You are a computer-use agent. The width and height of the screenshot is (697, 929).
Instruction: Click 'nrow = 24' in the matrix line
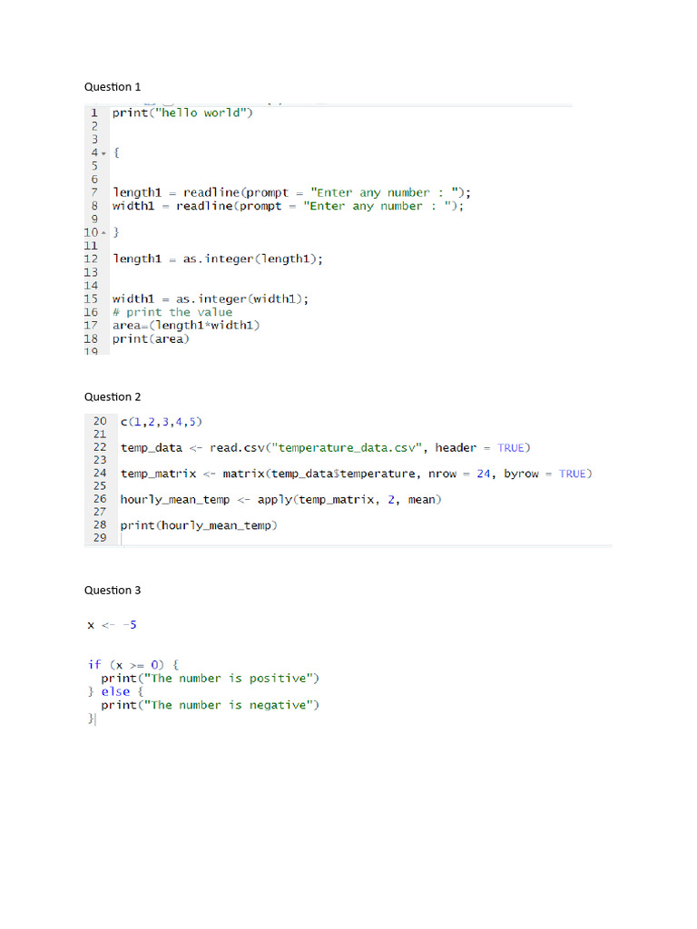point(460,474)
